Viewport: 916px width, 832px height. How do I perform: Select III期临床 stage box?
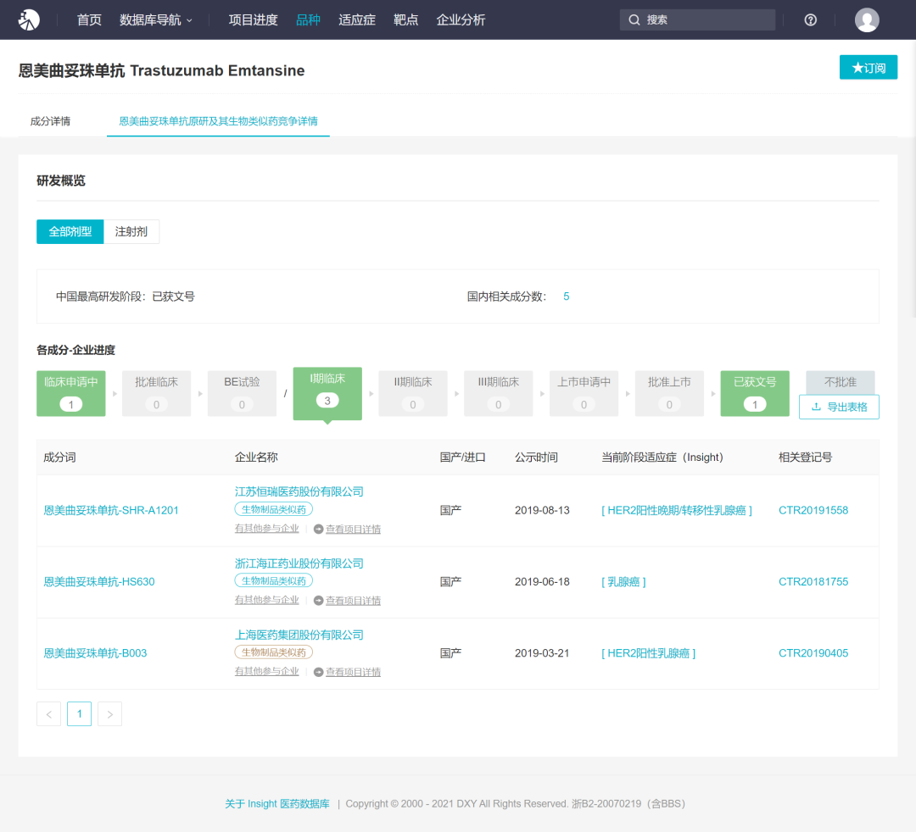pyautogui.click(x=499, y=393)
